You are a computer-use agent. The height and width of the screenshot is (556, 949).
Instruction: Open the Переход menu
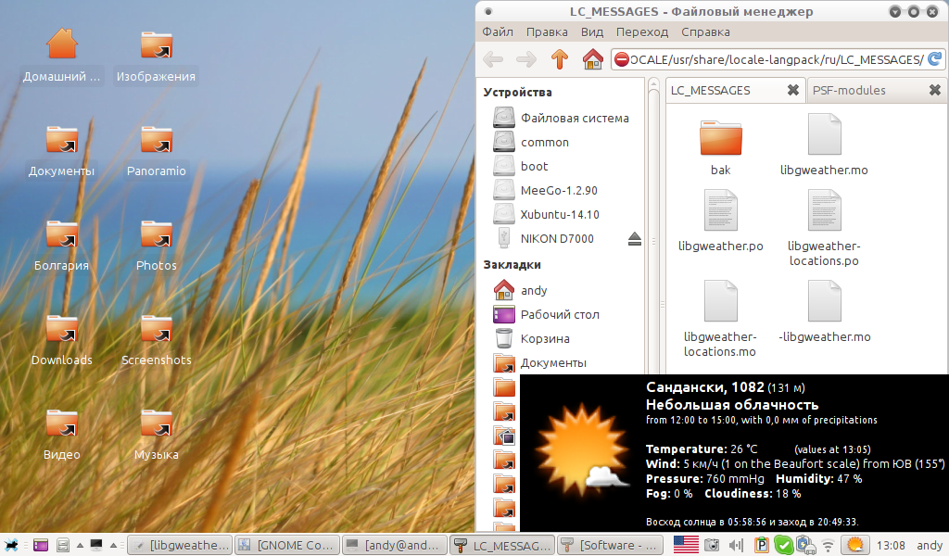(x=641, y=32)
